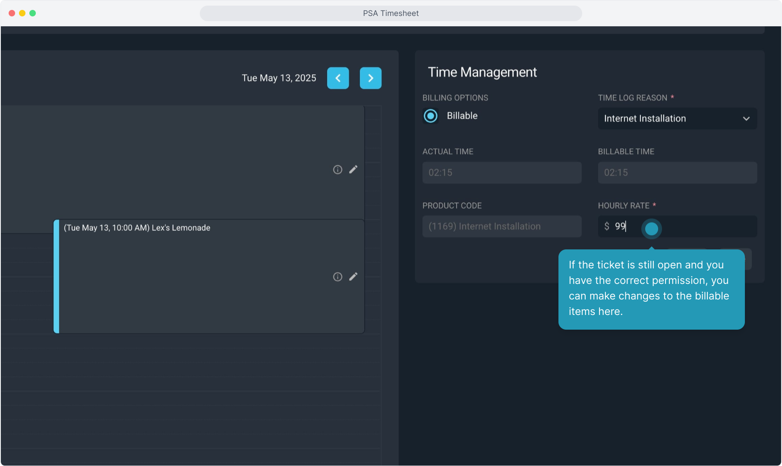Click the Billable Time field
Viewport: 782px width, 466px height.
coord(677,173)
